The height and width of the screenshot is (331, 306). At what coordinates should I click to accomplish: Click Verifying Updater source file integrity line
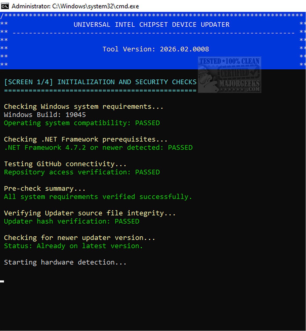click(90, 213)
